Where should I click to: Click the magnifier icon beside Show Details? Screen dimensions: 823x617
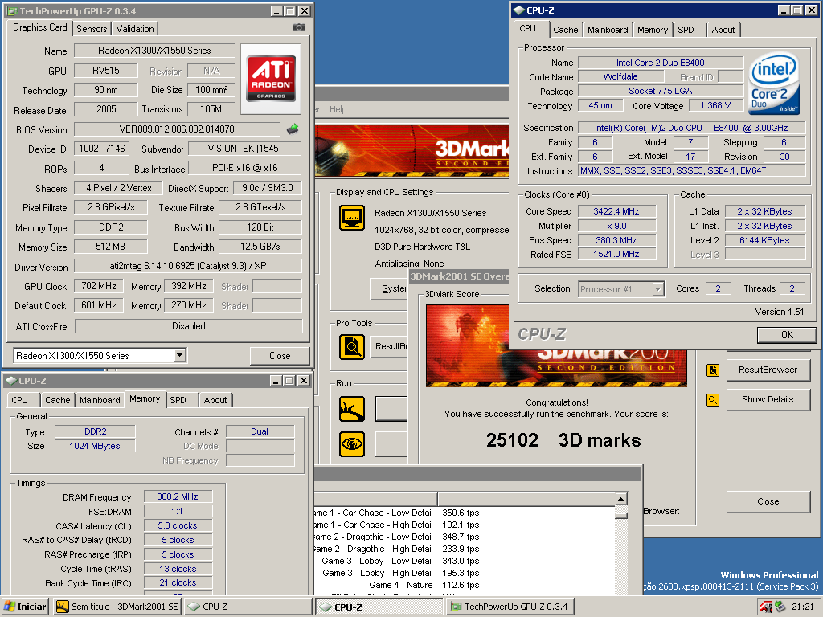coord(713,400)
